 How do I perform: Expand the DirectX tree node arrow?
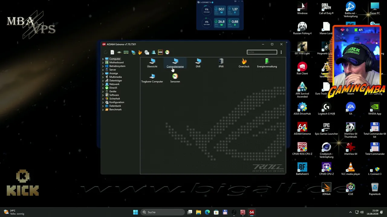pos(103,88)
